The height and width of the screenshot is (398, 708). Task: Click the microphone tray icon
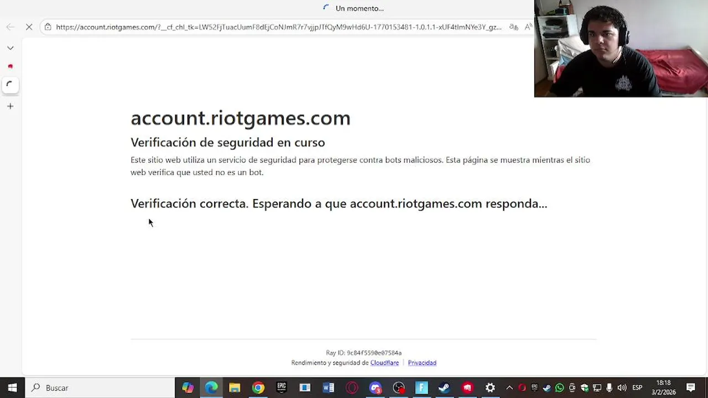[610, 387]
